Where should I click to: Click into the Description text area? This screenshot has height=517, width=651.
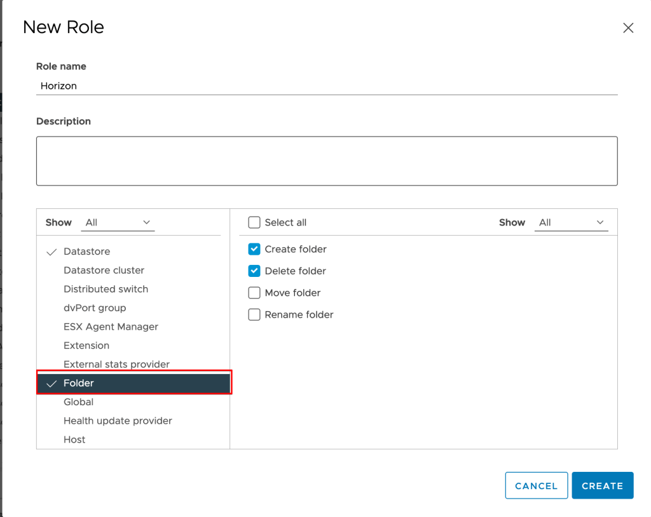coord(326,161)
